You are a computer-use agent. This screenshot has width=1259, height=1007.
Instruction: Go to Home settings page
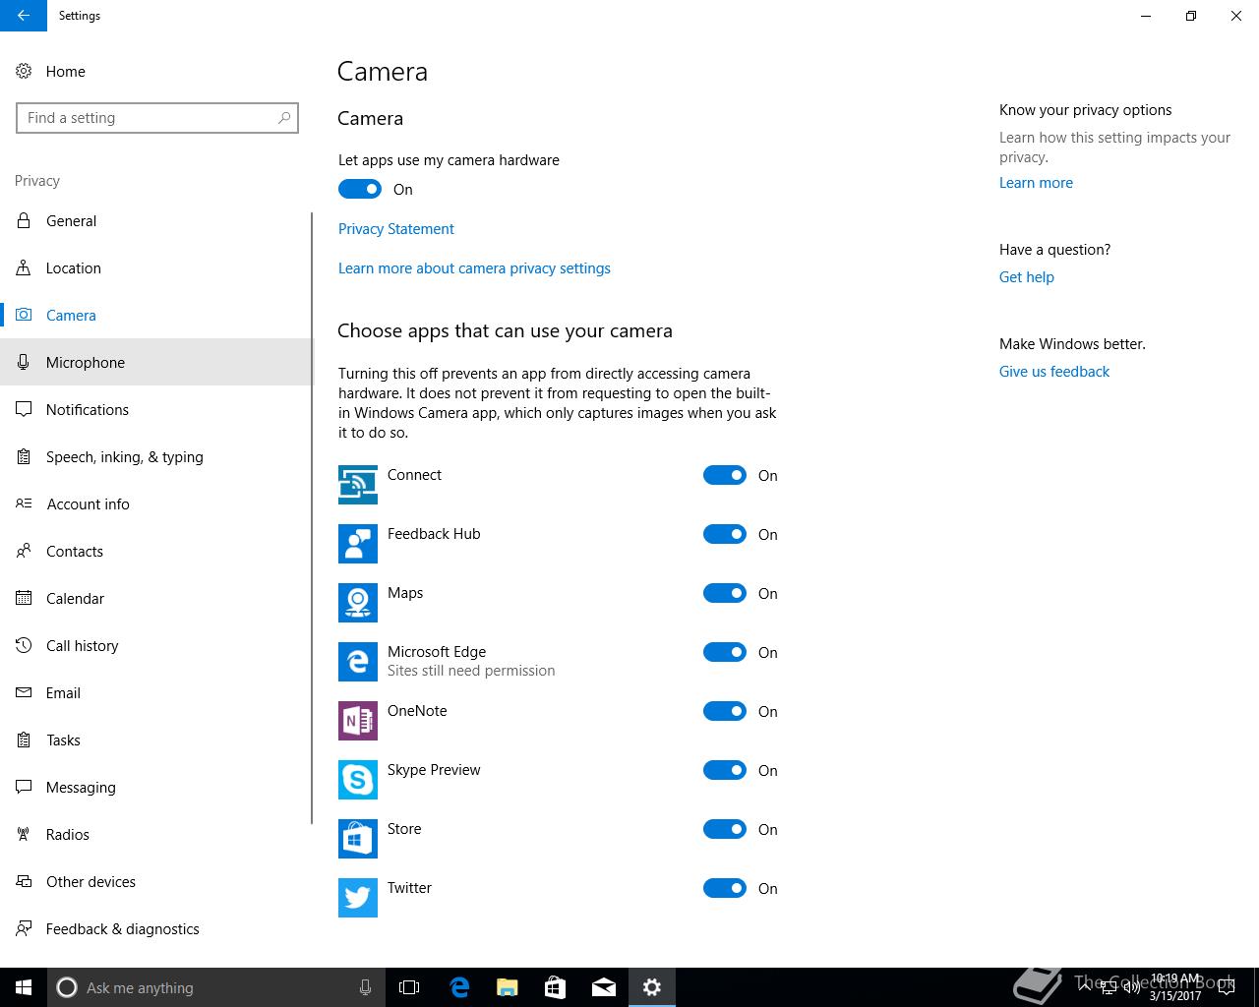click(x=157, y=71)
